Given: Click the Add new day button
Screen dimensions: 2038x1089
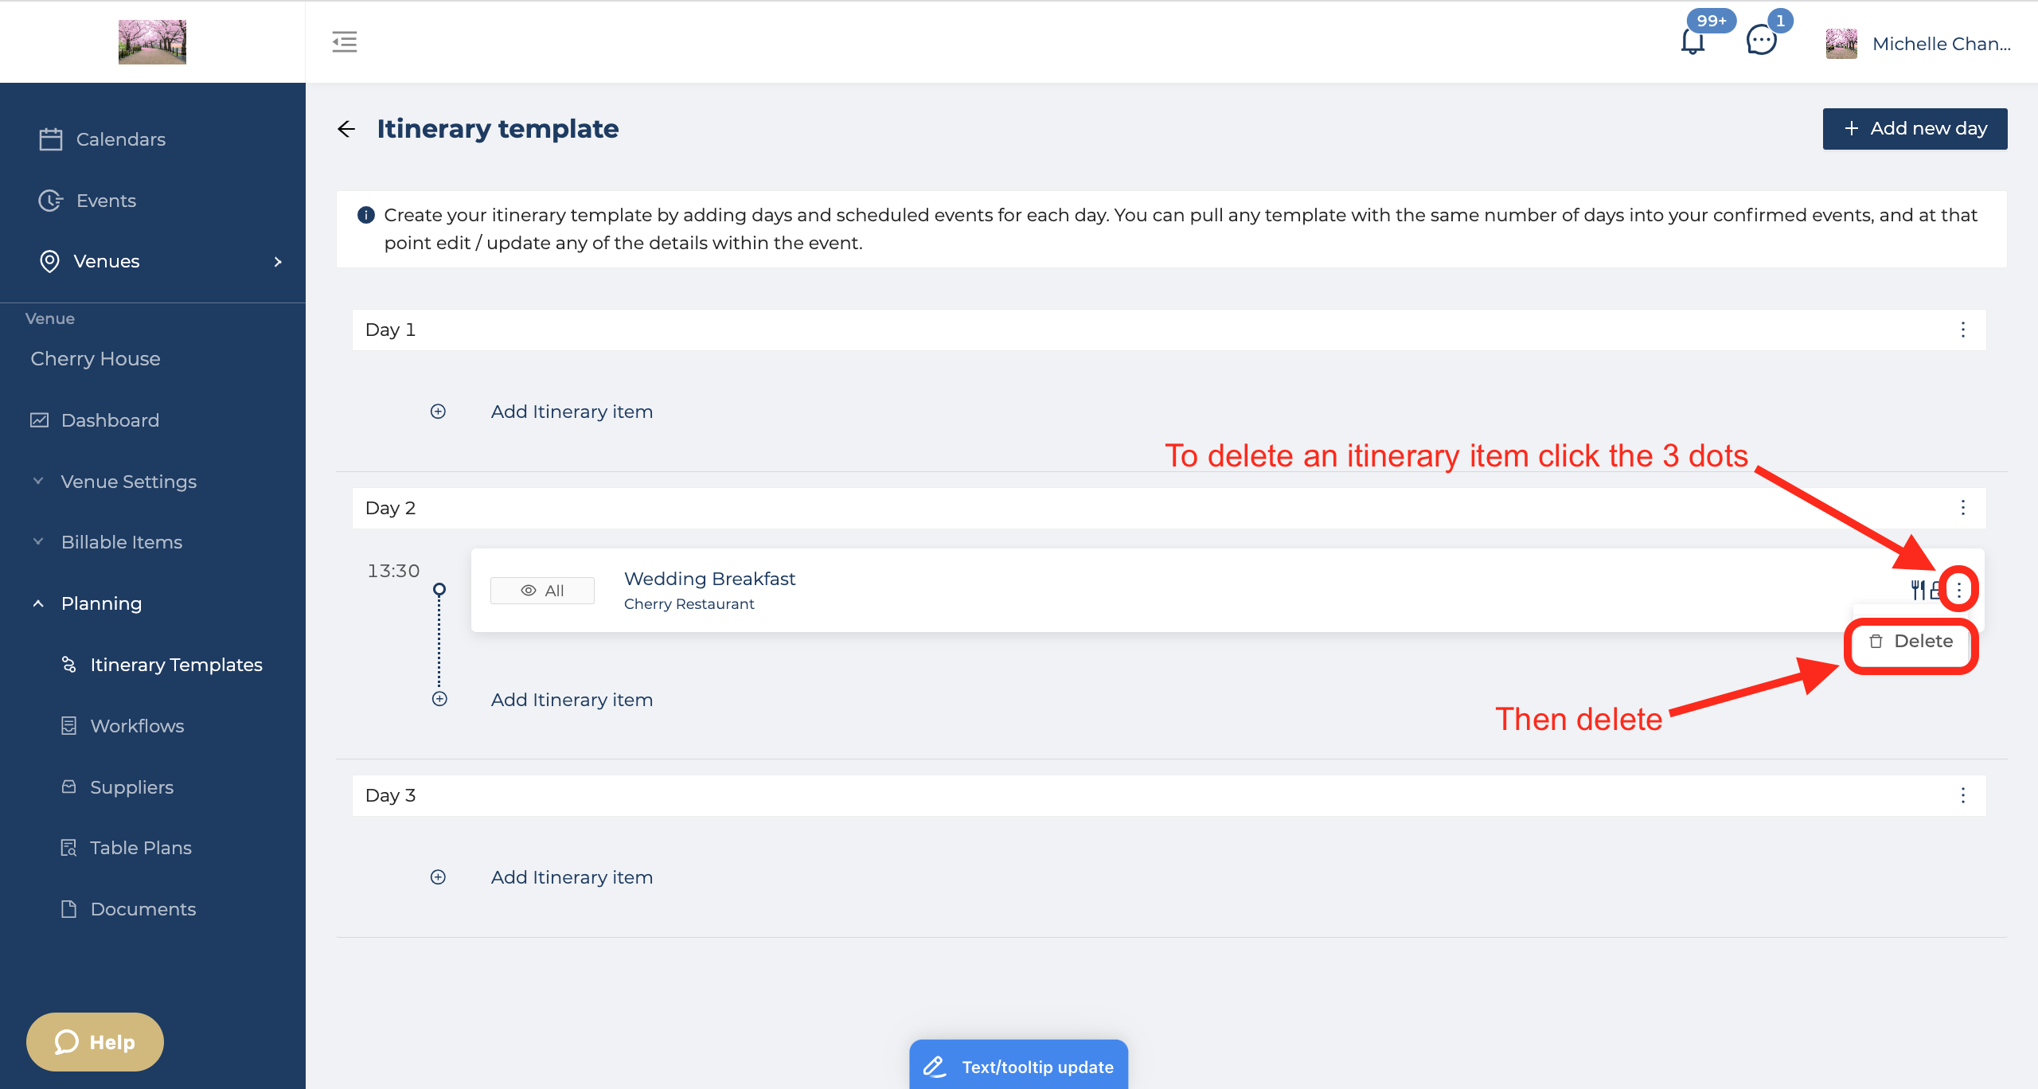Looking at the screenshot, I should pos(1915,128).
